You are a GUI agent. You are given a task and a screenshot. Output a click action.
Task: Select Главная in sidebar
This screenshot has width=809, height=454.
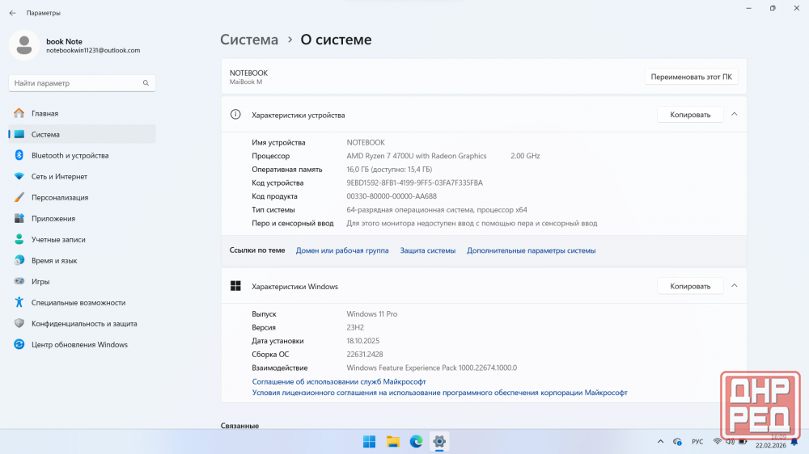pyautogui.click(x=44, y=113)
